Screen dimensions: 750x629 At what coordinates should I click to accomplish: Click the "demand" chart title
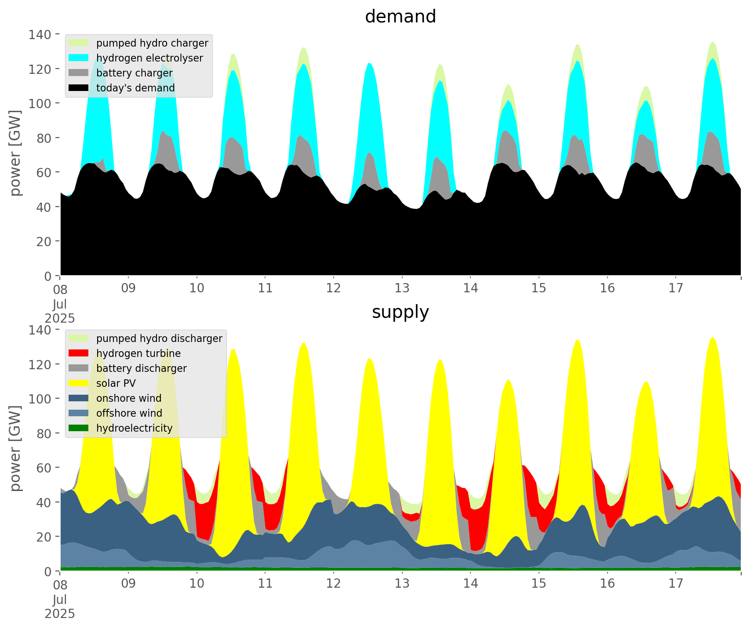400,17
